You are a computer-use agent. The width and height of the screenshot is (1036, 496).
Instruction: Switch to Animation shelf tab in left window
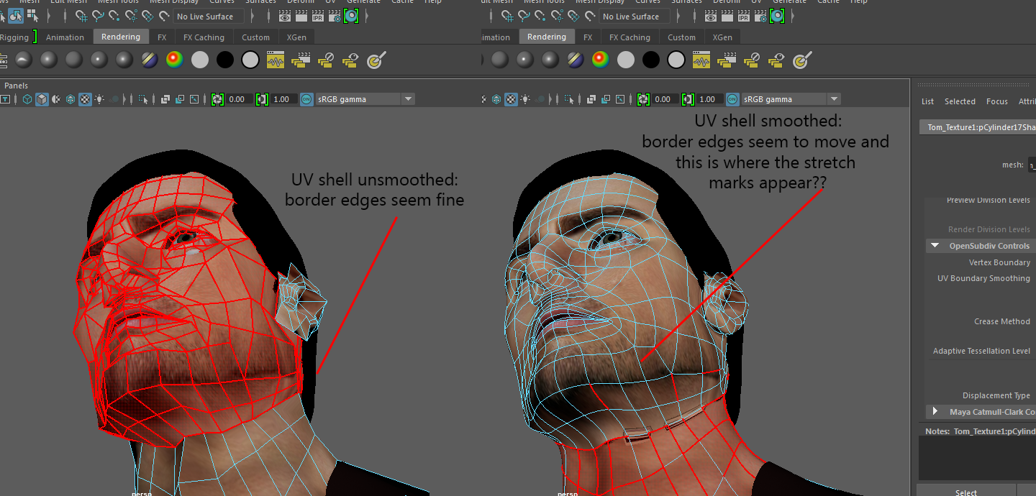(65, 37)
